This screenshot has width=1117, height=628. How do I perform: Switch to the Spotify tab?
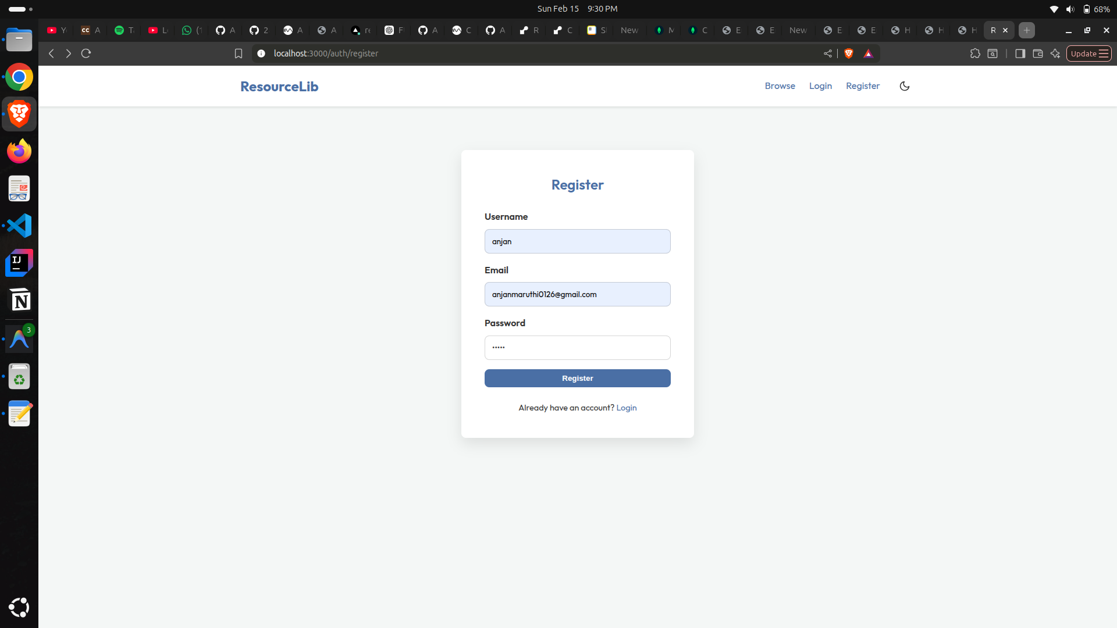tap(124, 30)
